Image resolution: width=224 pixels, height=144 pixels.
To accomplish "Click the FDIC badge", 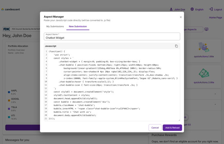I will [7, 29].
